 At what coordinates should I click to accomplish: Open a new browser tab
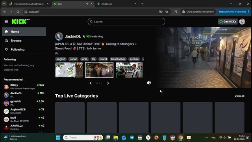pyautogui.click(x=142, y=4)
